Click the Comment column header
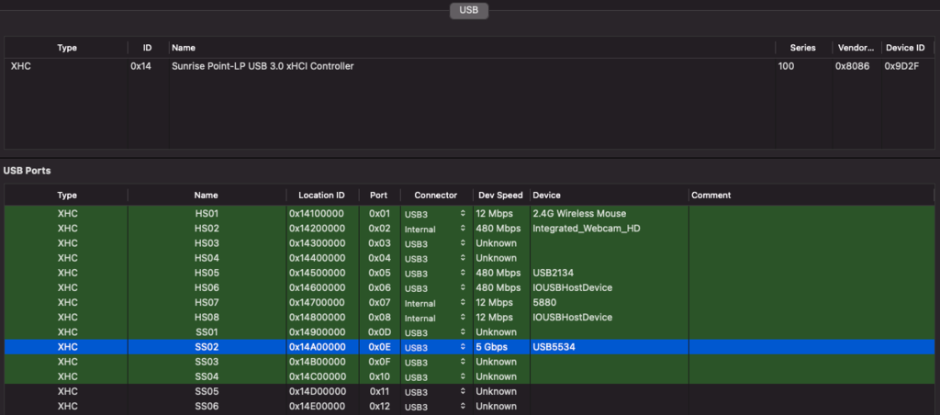The height and width of the screenshot is (415, 940). coord(711,196)
